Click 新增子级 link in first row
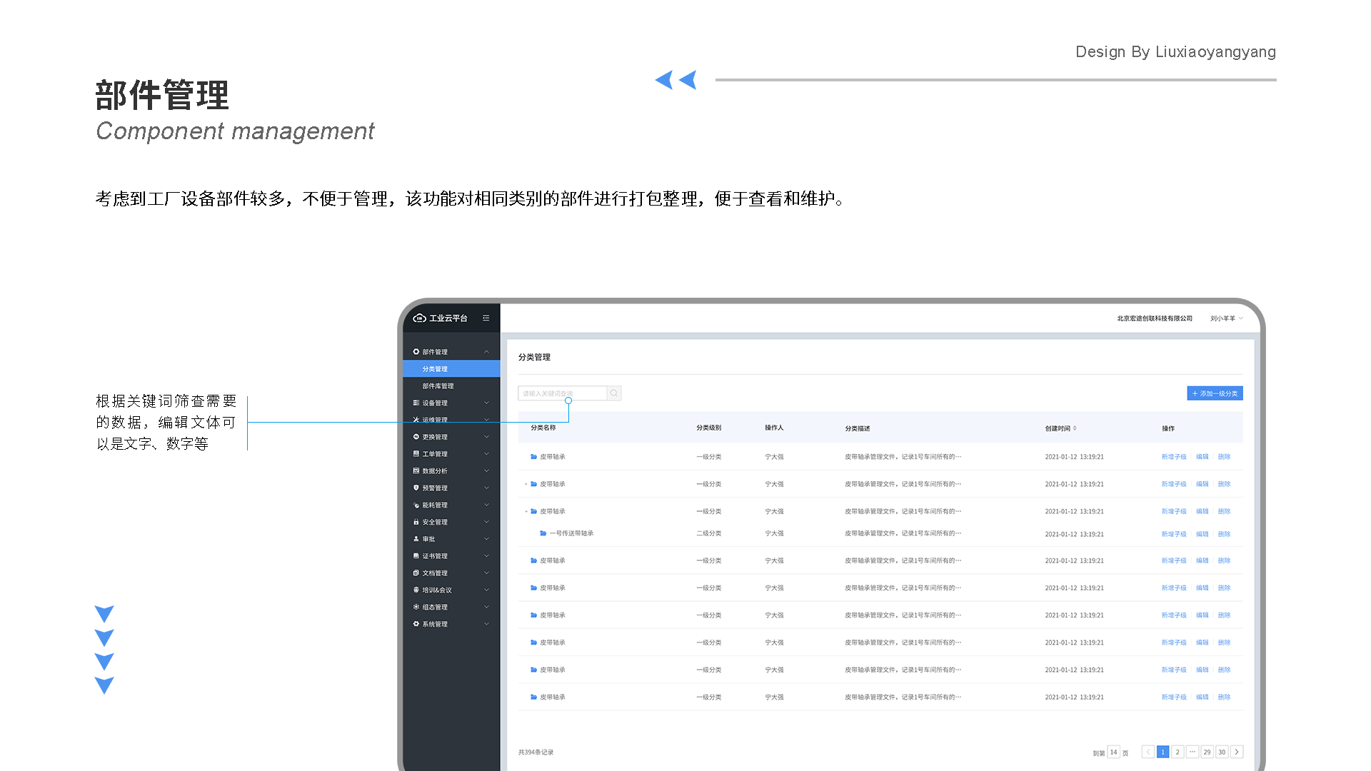The height and width of the screenshot is (771, 1371). click(1173, 457)
